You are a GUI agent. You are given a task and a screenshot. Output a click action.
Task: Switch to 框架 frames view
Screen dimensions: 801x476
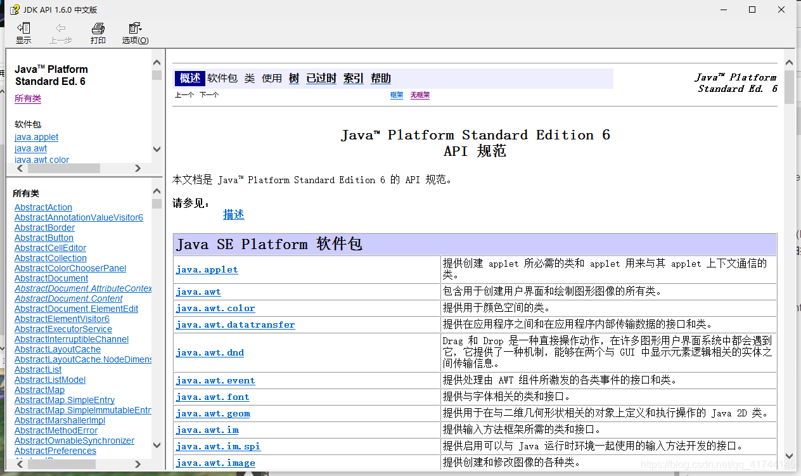397,95
